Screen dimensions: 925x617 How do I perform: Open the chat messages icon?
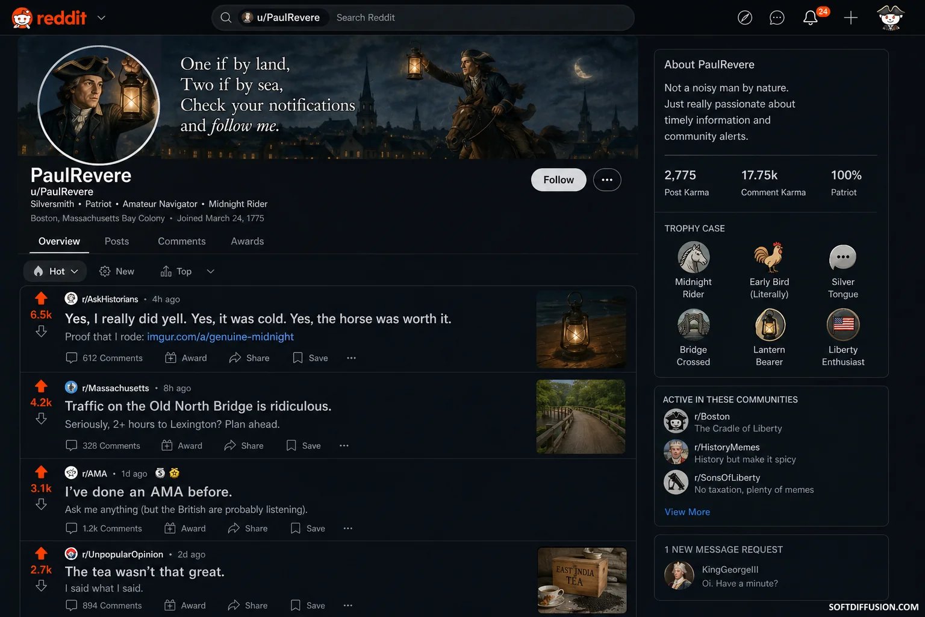point(777,18)
